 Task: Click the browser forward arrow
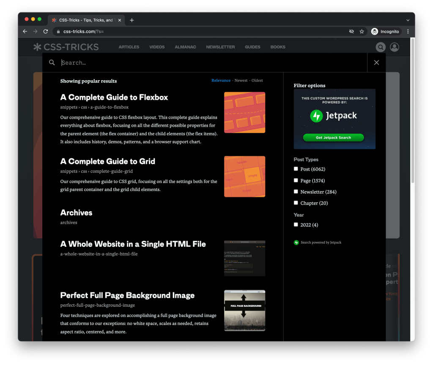coord(36,31)
